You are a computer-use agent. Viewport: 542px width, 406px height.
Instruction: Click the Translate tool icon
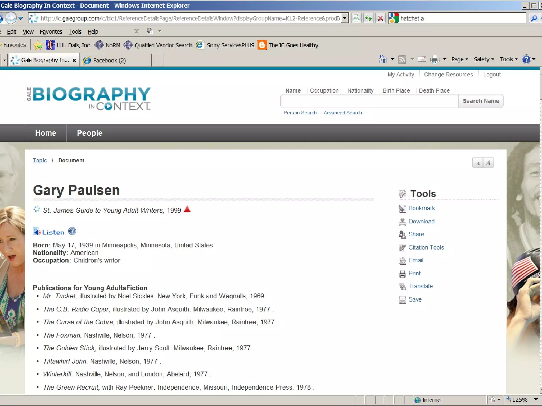tap(402, 287)
